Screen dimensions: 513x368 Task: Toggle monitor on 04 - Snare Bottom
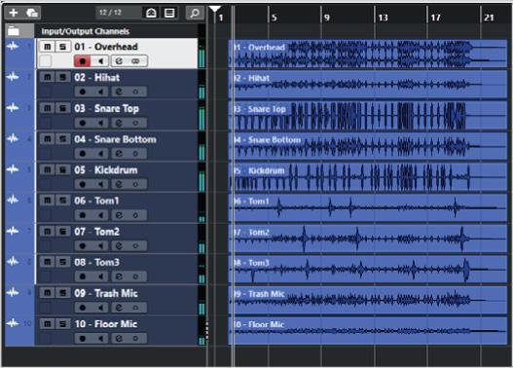[x=101, y=154]
